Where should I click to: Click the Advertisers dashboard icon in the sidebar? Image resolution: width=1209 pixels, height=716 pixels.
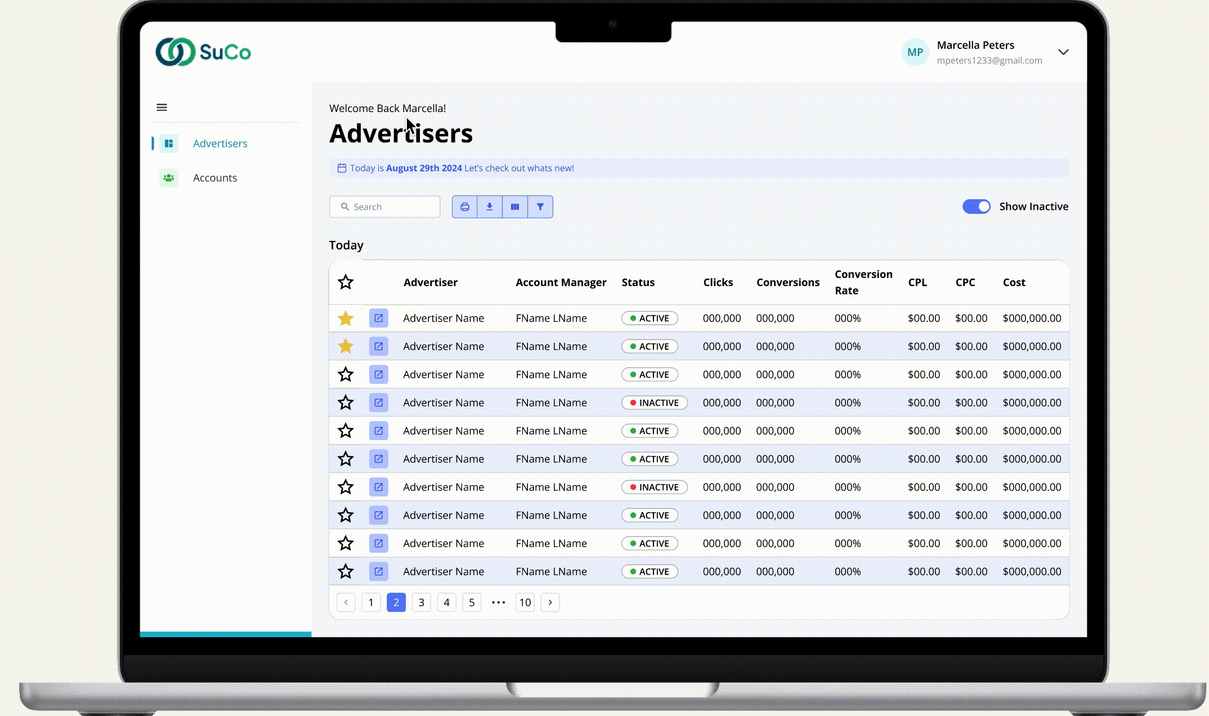pos(168,144)
